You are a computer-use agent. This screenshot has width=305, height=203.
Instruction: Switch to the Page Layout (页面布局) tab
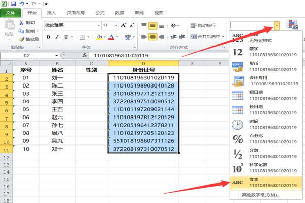pos(76,13)
